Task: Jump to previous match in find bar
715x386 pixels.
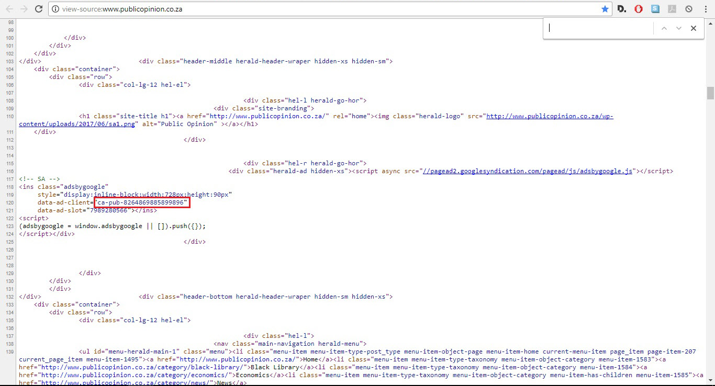Action: [664, 28]
